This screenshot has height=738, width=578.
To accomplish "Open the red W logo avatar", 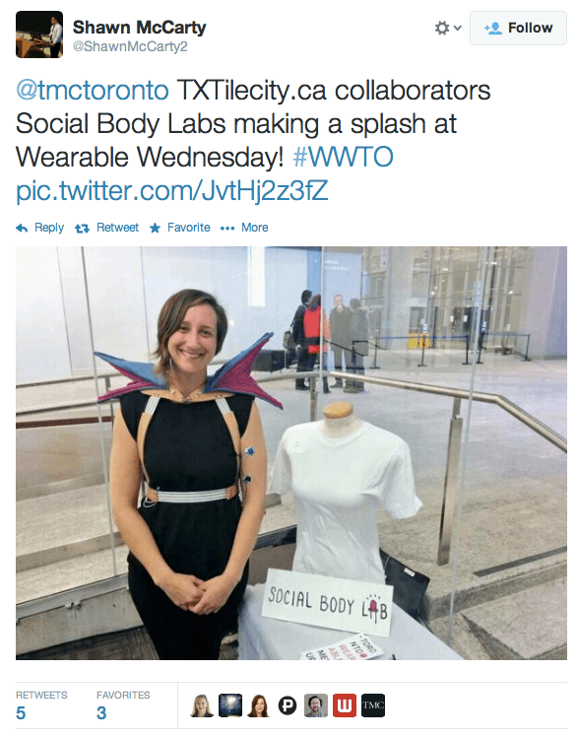I will click(345, 705).
